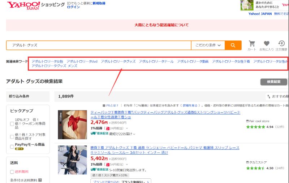Check the クーポン対象商品 checkbox
Image resolution: width=289 pixels, height=183 pixels.
[x=12, y=124]
